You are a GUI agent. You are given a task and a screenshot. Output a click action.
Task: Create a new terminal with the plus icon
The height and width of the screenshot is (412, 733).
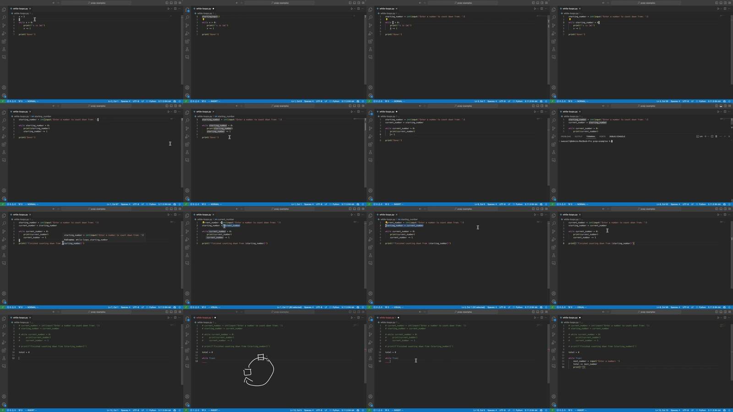point(706,136)
